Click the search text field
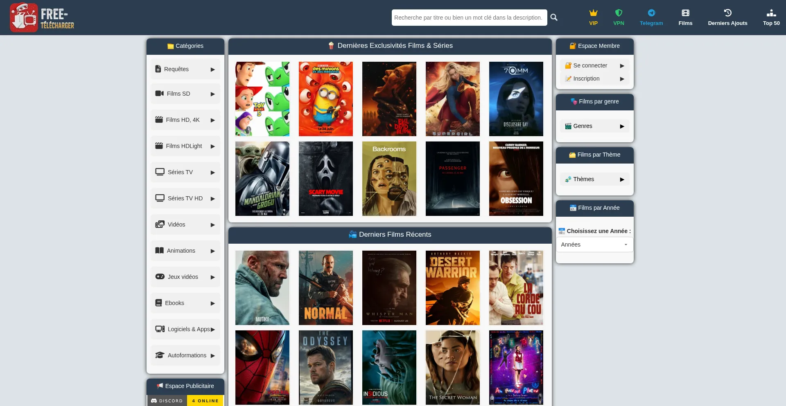Screen dimensions: 786x406 469,18
